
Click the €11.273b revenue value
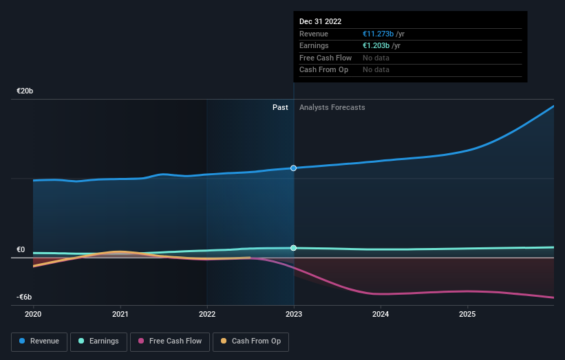pos(378,34)
